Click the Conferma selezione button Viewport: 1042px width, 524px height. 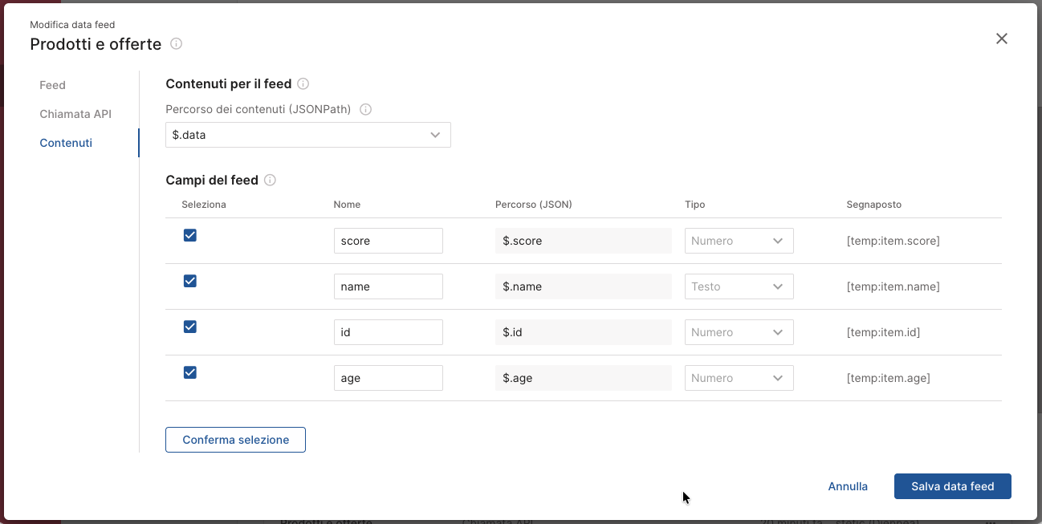click(235, 440)
